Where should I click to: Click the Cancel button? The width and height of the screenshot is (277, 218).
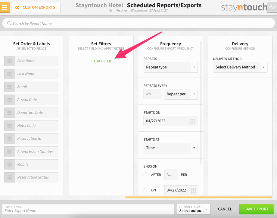[x=225, y=209]
